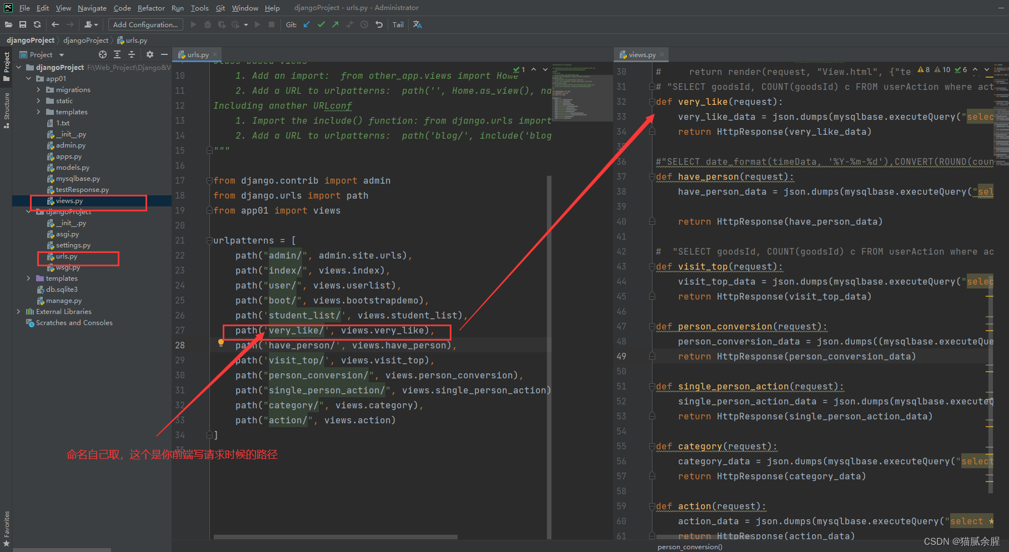
Task: Hide the Project panel with minus icon
Action: [164, 54]
